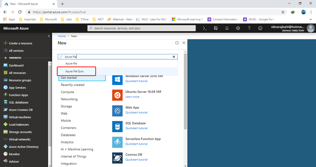Open the account avatar menu
Screen dimensions: 316x167
tap(311, 28)
